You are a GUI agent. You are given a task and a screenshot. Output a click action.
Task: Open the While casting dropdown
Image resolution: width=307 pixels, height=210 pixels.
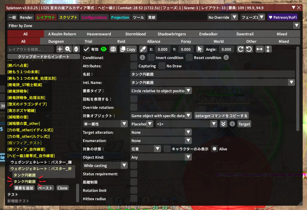[x=105, y=166]
